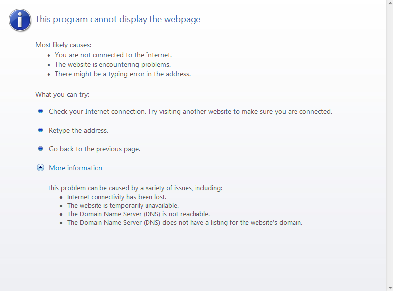
Task: Click 'The website is temporarily unavailable' line
Action: coord(123,205)
